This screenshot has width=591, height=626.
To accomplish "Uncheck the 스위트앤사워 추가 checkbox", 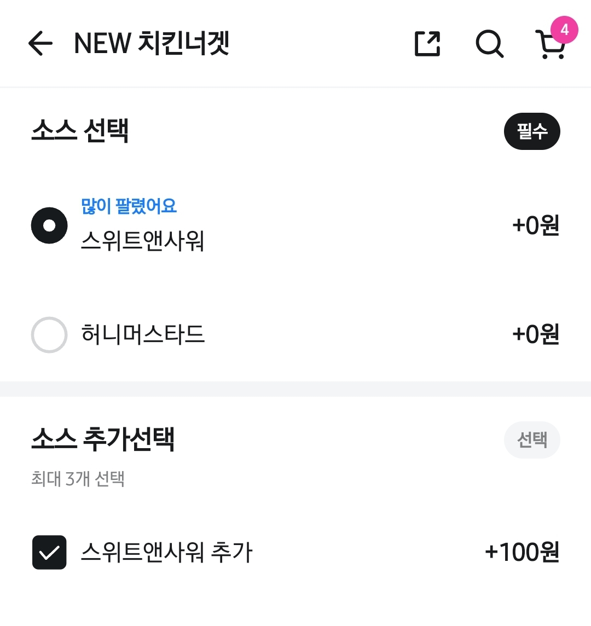I will tap(49, 552).
